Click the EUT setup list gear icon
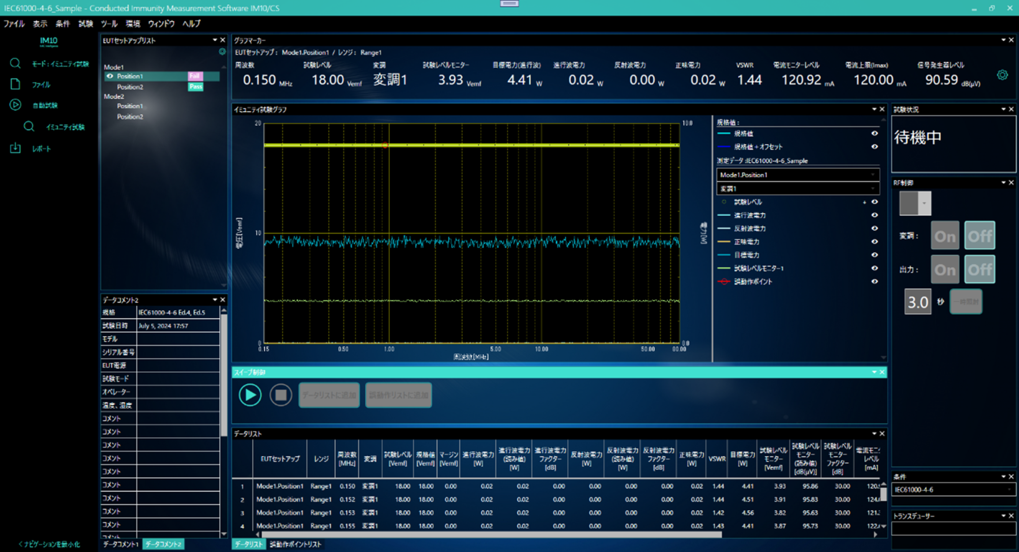The image size is (1019, 552). coord(222,52)
